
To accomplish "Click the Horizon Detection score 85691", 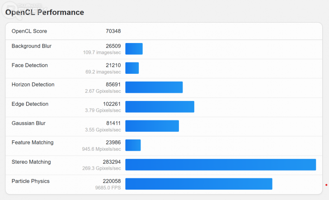I will click(x=113, y=85).
